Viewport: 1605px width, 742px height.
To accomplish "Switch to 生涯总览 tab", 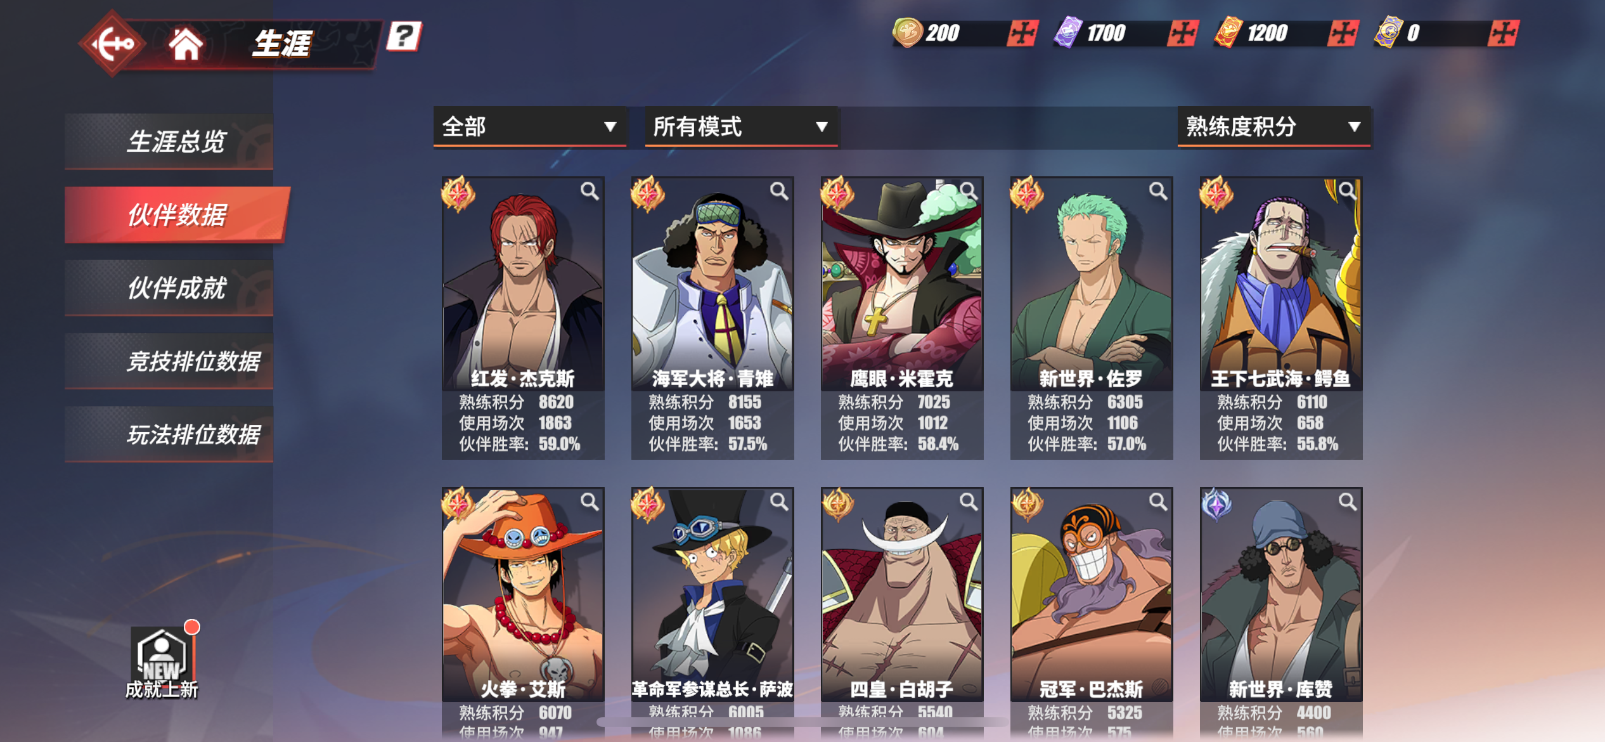I will click(x=169, y=141).
